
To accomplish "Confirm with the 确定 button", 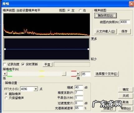I will (126, 90).
